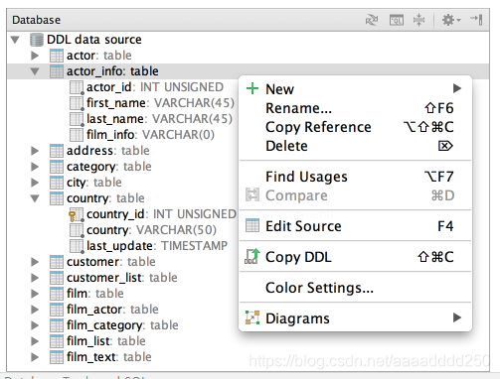Click the Synchronize refresh icon in Database toolbar
The width and height of the screenshot is (500, 379).
372,20
